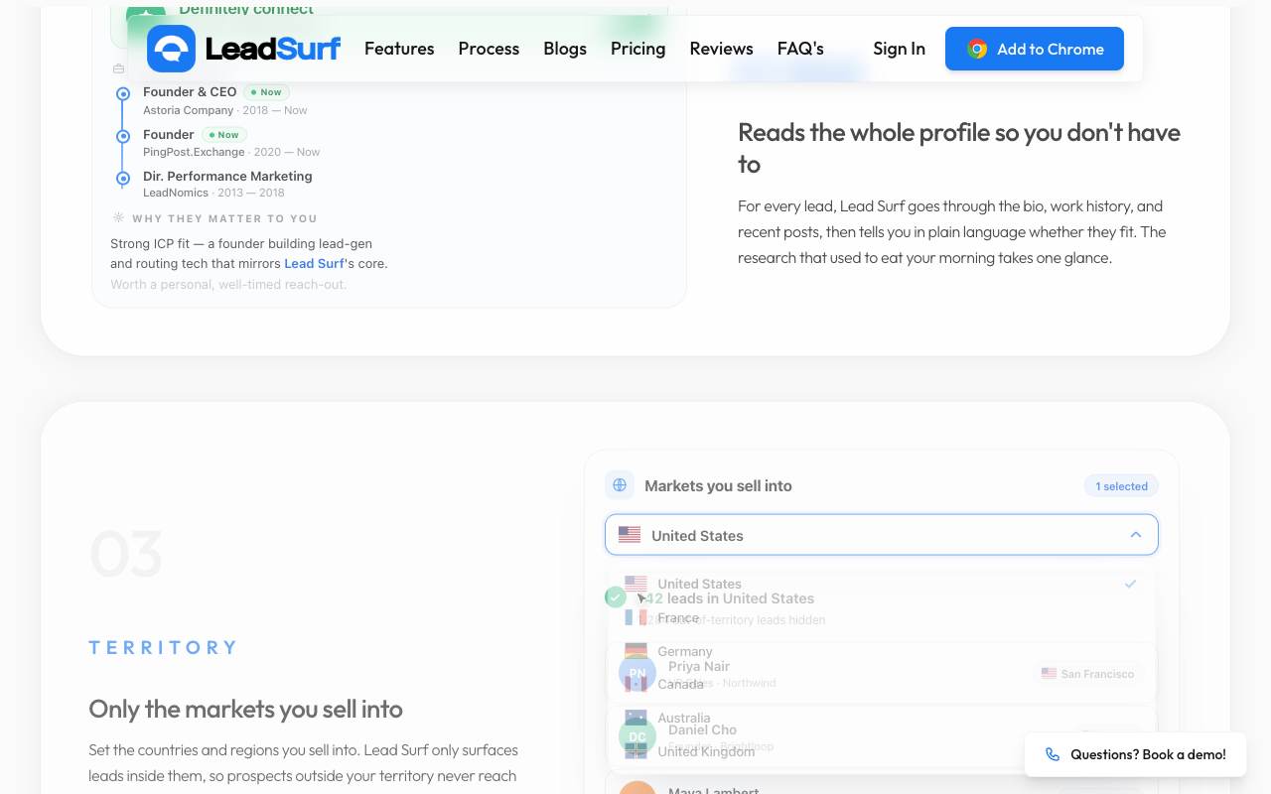The image size is (1271, 794).
Task: Click the 1 selected badge
Action: point(1121,486)
